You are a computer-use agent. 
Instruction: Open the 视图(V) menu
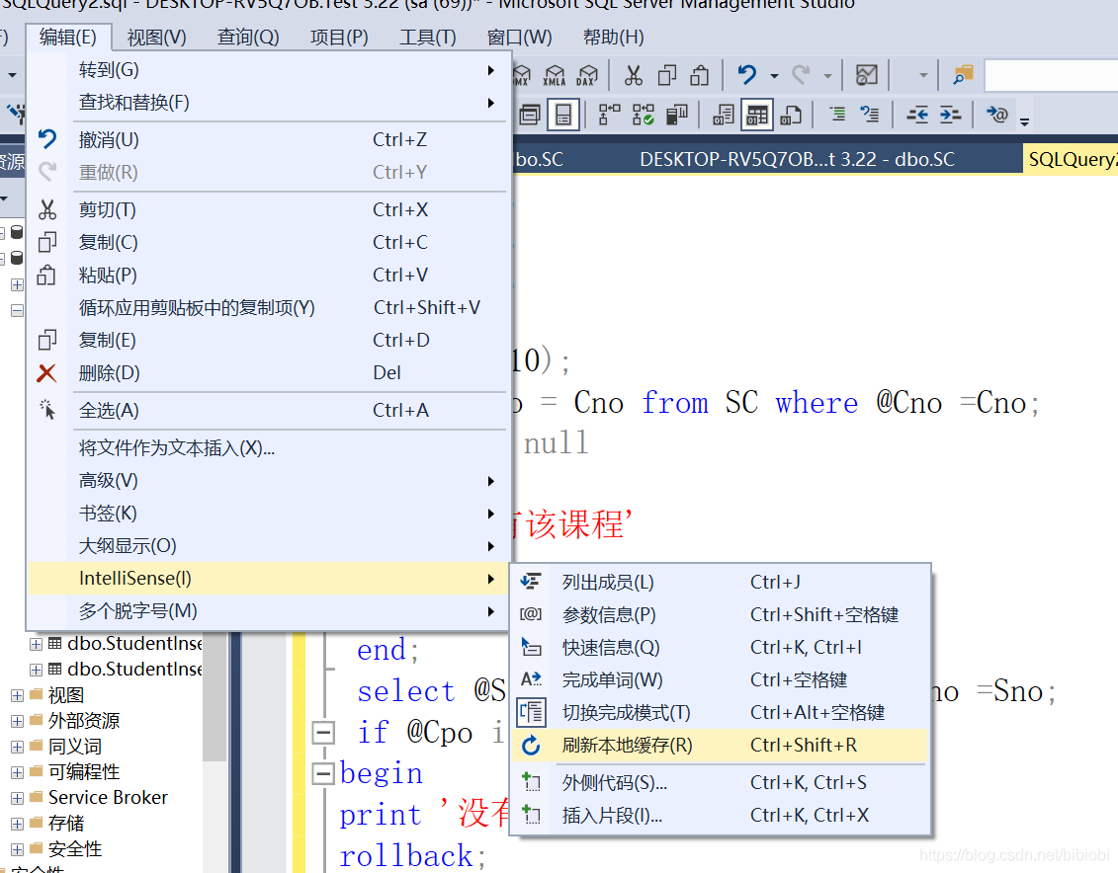pos(156,37)
